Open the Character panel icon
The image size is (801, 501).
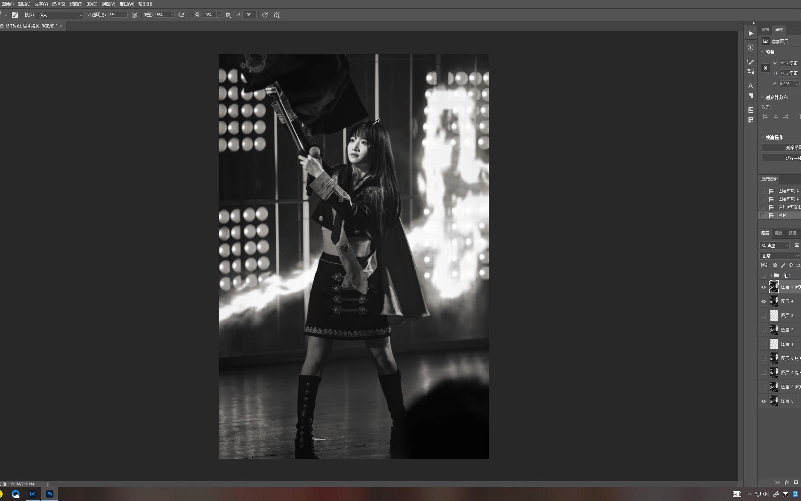pos(751,86)
